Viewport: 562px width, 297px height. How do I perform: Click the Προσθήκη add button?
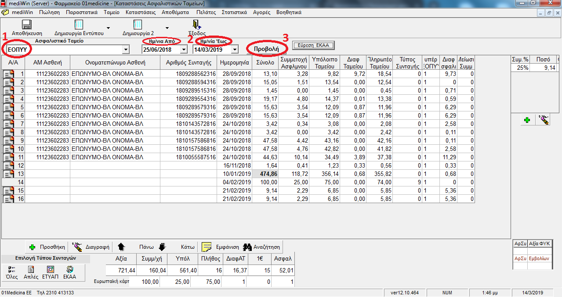coord(47,247)
